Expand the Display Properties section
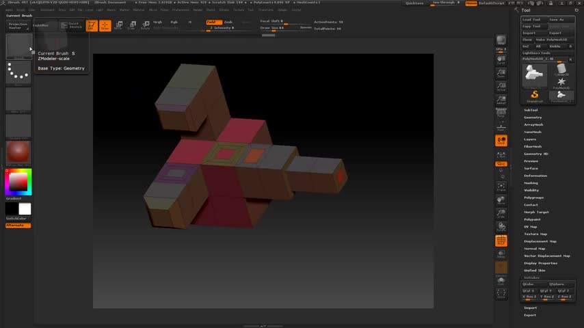Image resolution: width=584 pixels, height=328 pixels. (x=540, y=263)
